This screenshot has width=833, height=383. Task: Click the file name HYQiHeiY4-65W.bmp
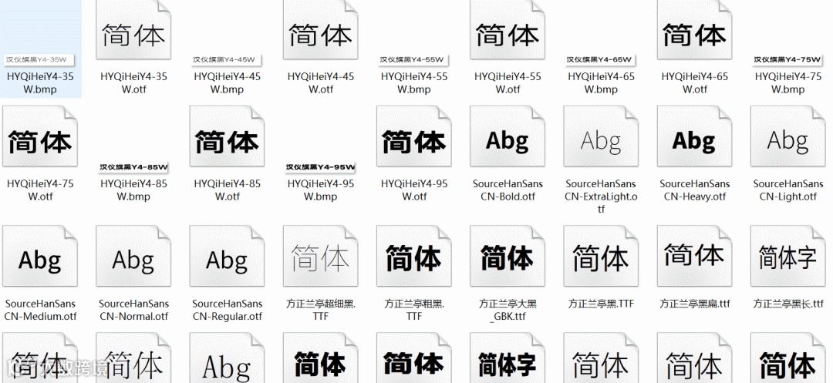click(x=602, y=82)
